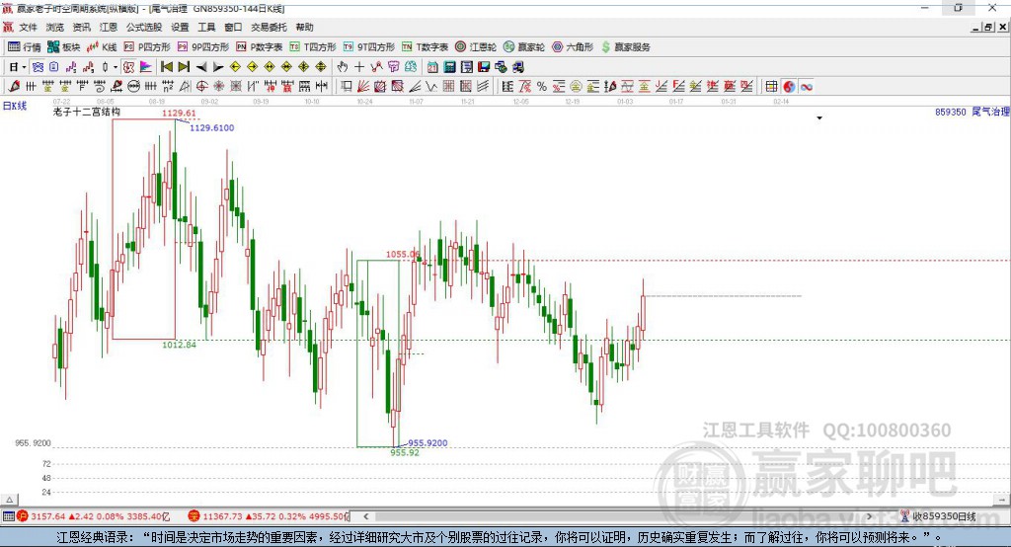Image resolution: width=1011 pixels, height=547 pixels.
Task: Open the 窗口 menu
Action: [233, 27]
